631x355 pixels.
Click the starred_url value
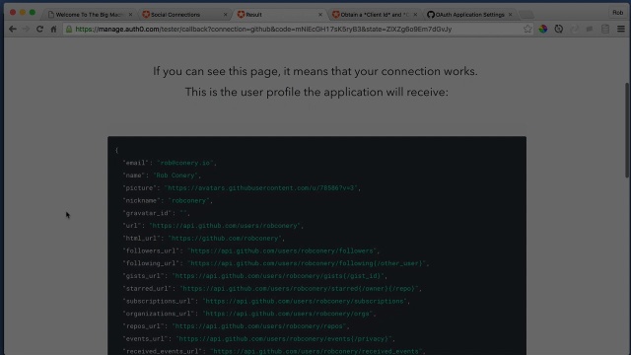(x=299, y=289)
